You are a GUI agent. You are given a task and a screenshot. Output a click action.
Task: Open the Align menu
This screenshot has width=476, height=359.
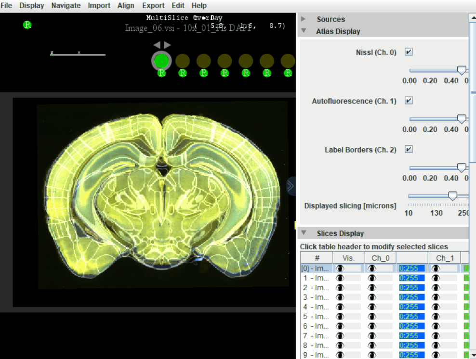(126, 5)
